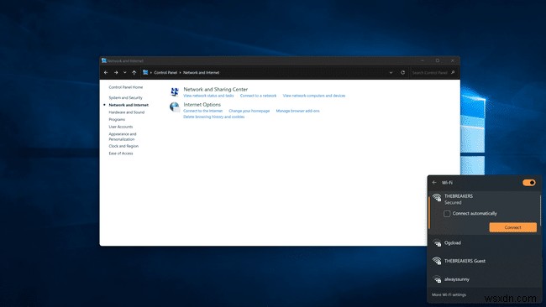
Task: Click the Internet Options globe icon
Action: click(x=175, y=107)
